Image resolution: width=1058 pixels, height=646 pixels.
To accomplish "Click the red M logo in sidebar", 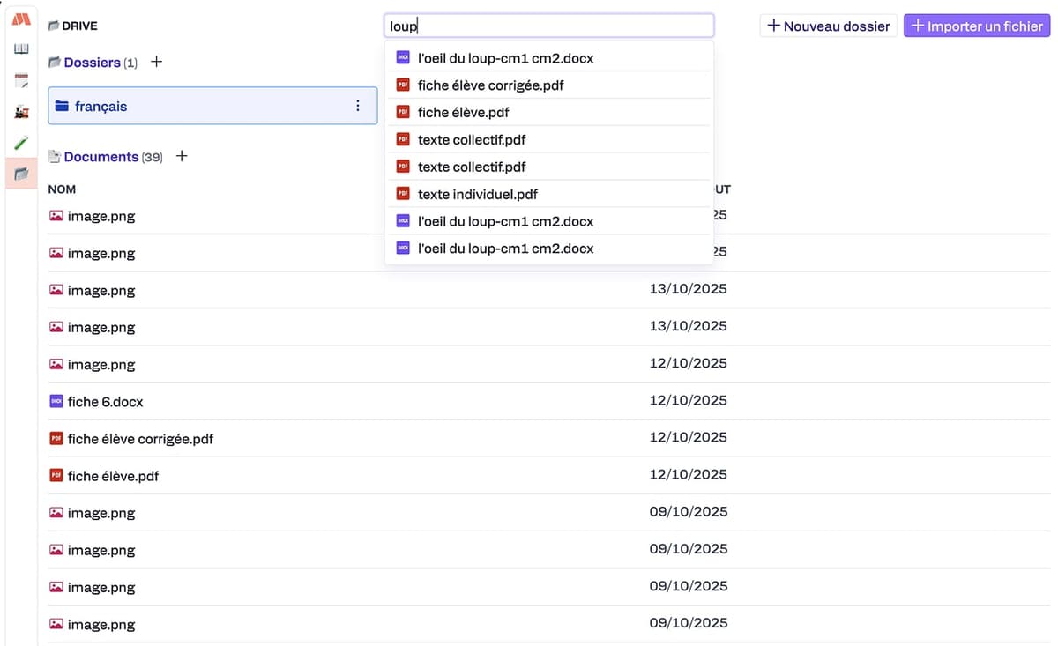I will [x=21, y=19].
